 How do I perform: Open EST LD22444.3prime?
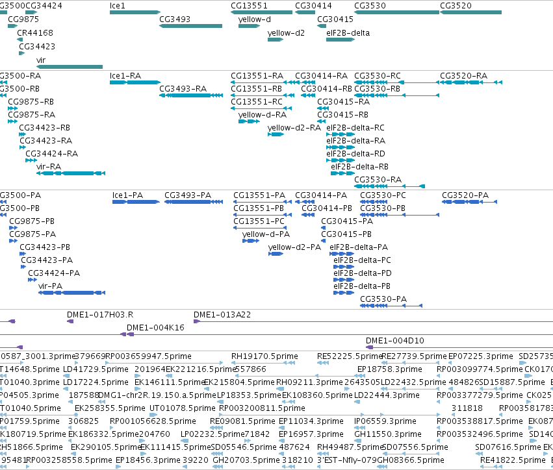point(387,395)
